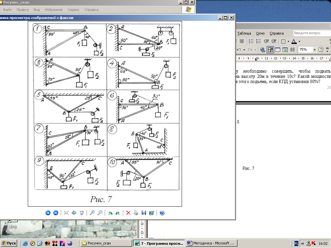Open image viewer help icon
The image size is (331, 248).
162,213
